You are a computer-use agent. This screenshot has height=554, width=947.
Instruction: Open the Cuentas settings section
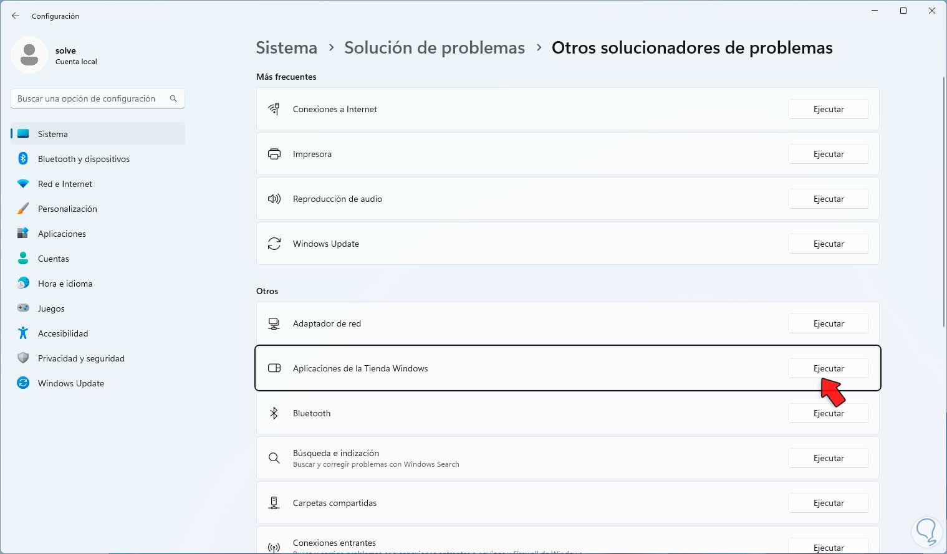click(54, 259)
